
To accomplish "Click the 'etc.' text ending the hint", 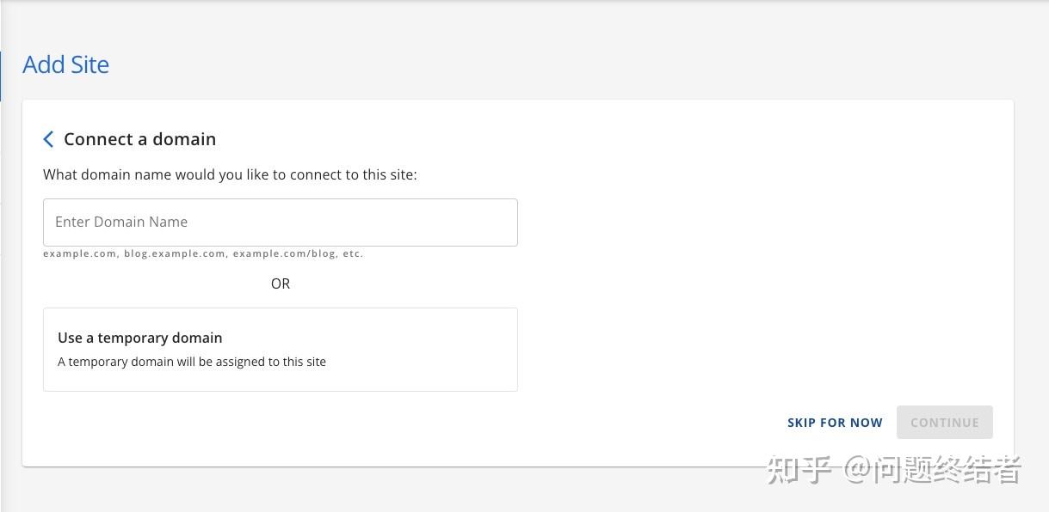I will pyautogui.click(x=353, y=254).
